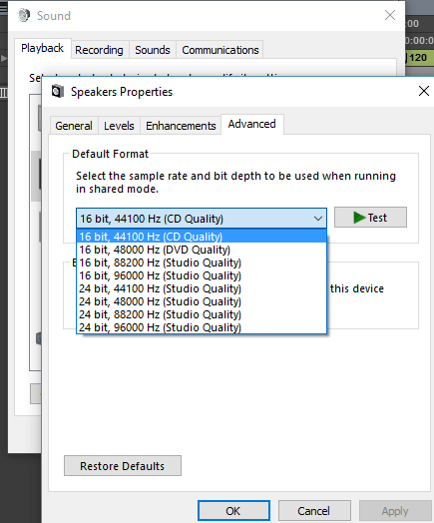Open the Levels tab
The width and height of the screenshot is (434, 523).
(x=119, y=126)
